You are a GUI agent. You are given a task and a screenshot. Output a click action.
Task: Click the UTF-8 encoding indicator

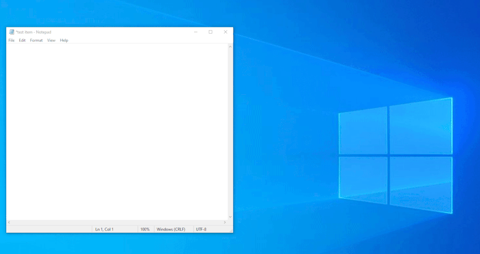tap(201, 229)
